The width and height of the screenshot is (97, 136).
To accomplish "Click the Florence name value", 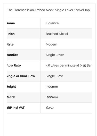I will tap(52, 23).
